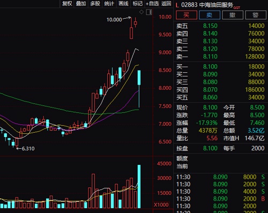Click the 8.500 price axis label

165,70
